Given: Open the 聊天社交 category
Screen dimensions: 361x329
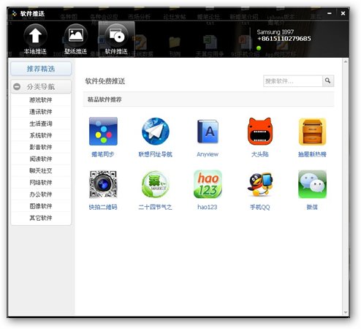Looking at the screenshot, I should 41,171.
